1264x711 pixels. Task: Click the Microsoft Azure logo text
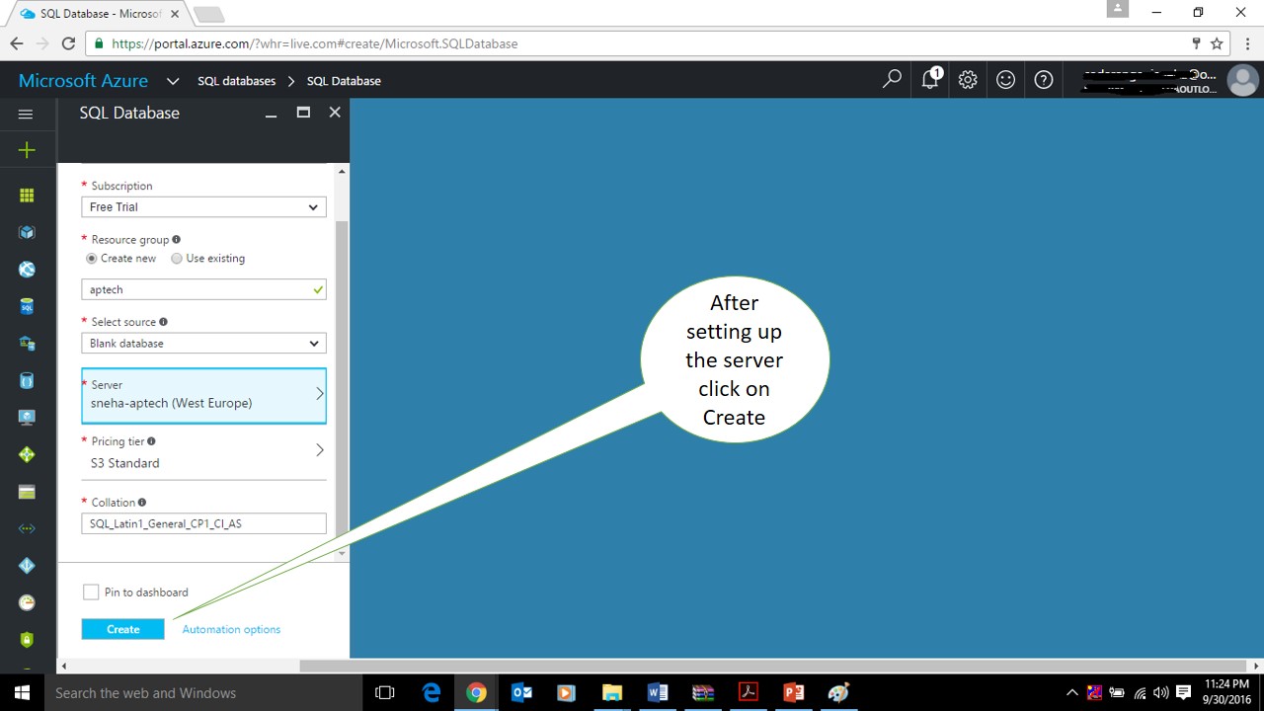click(83, 81)
